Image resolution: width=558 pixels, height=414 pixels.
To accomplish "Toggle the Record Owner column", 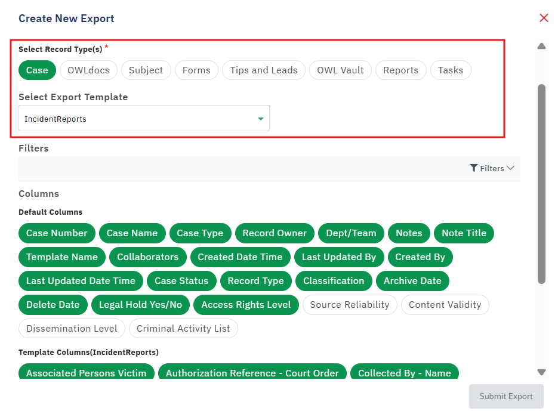I will point(275,233).
